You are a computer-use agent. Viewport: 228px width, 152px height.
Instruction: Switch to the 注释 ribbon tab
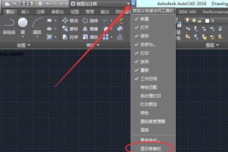tap(40, 12)
